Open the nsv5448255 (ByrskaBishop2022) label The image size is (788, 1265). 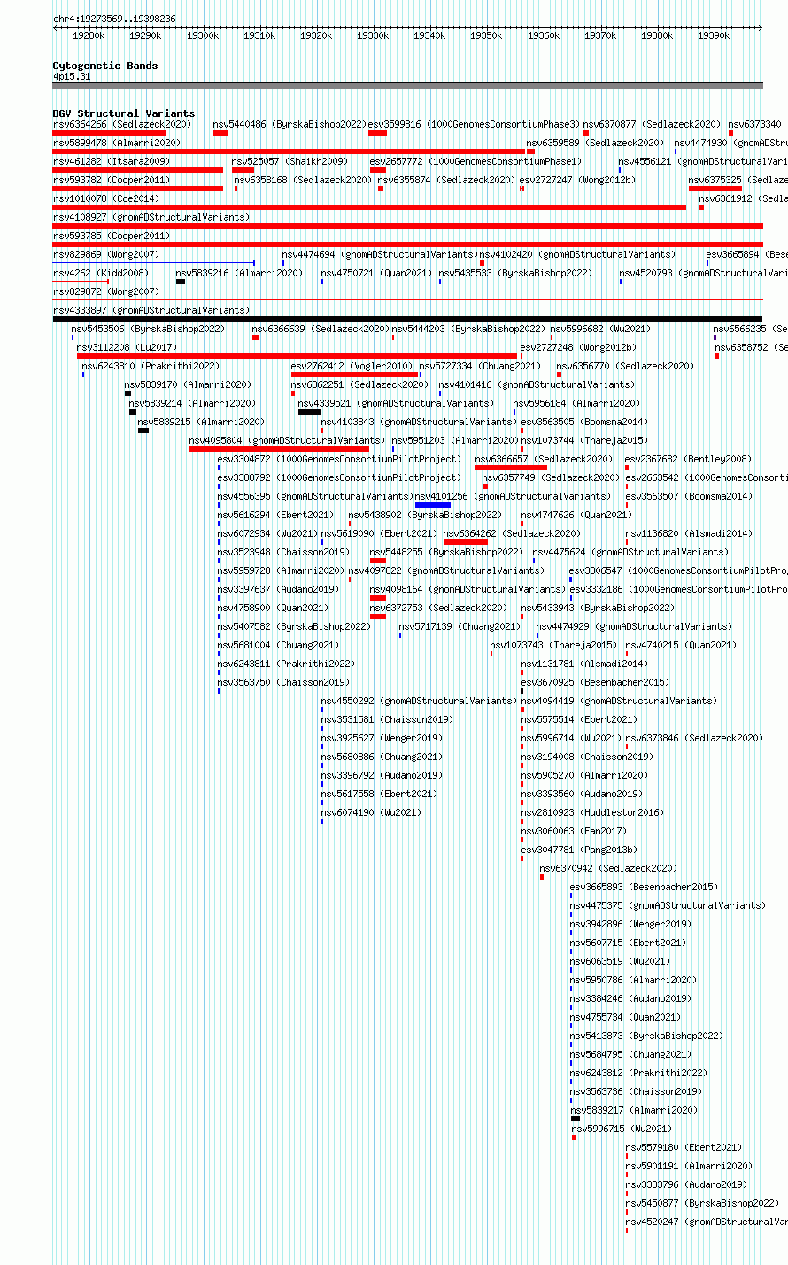point(447,552)
